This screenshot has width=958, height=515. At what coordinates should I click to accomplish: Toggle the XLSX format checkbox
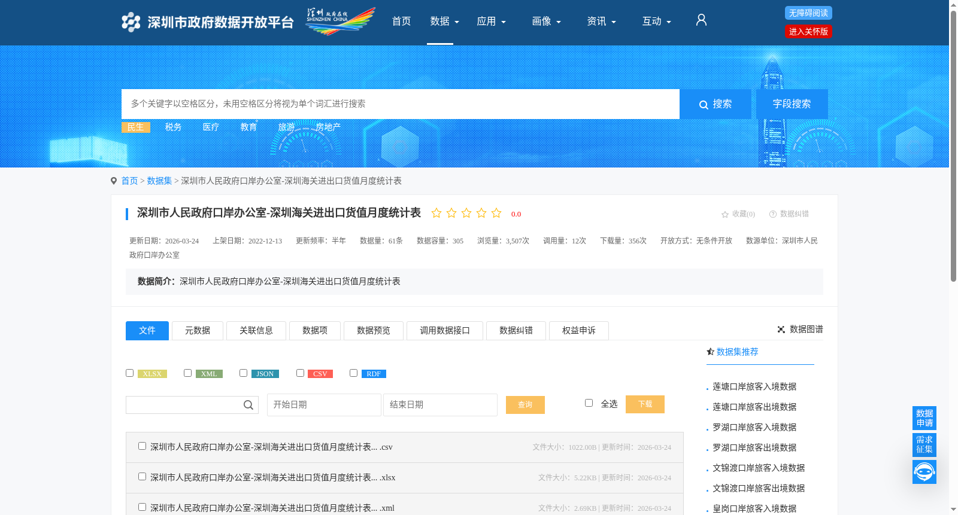pyautogui.click(x=129, y=373)
